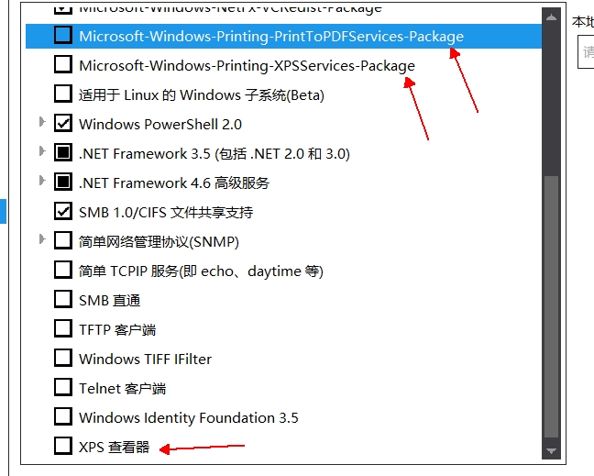Select 简单 TCPIP 服务 label text
The image size is (594, 476).
pos(201,271)
